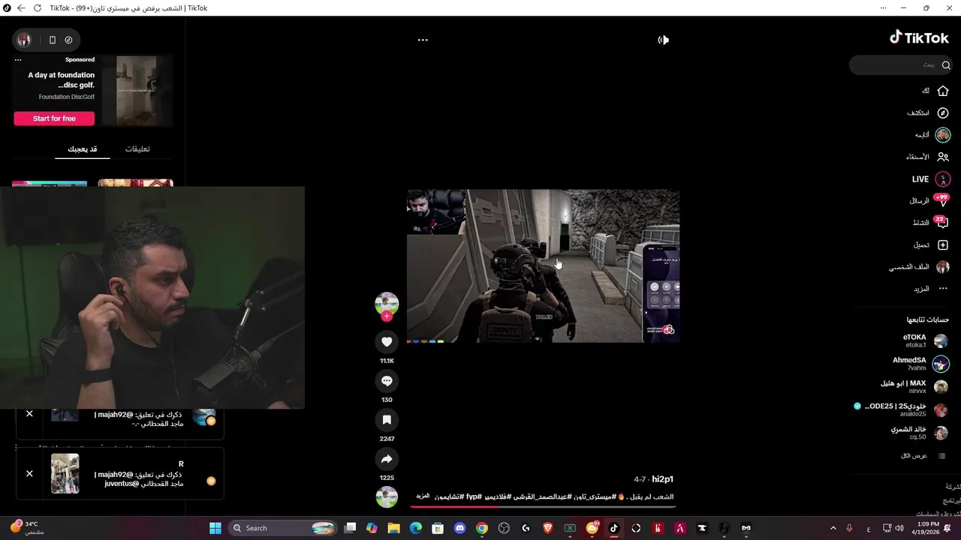Open Brave browser from the taskbar
961x540 pixels.
click(548, 528)
